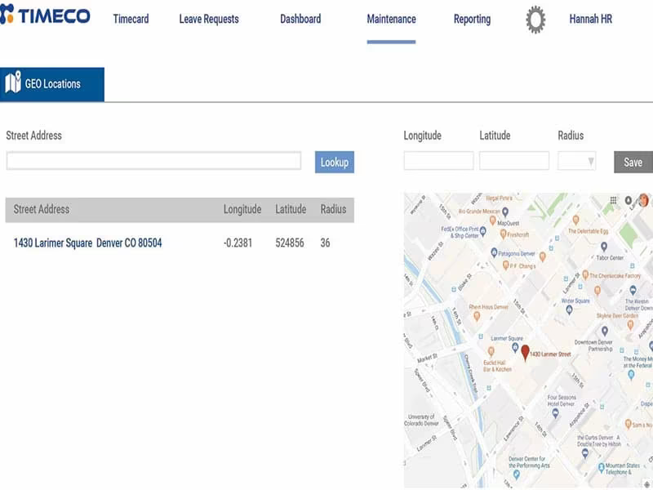The width and height of the screenshot is (653, 490).
Task: Click the Tabor Center map marker
Action: coord(604,247)
